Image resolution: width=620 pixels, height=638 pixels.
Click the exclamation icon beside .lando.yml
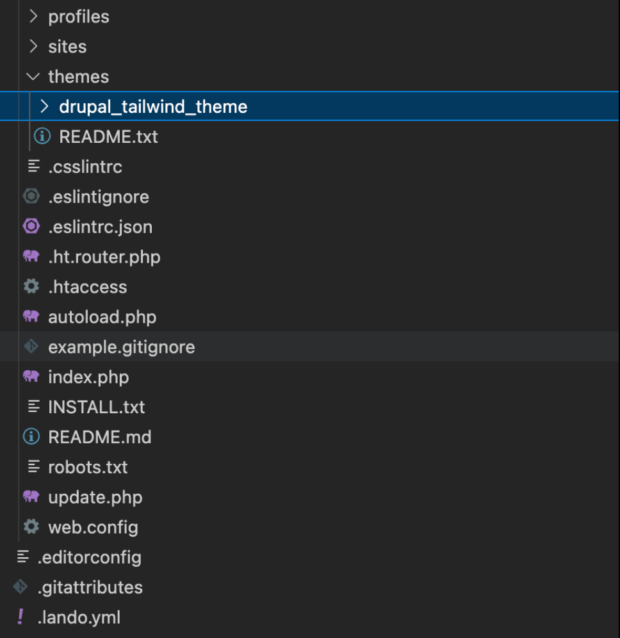[x=20, y=618]
